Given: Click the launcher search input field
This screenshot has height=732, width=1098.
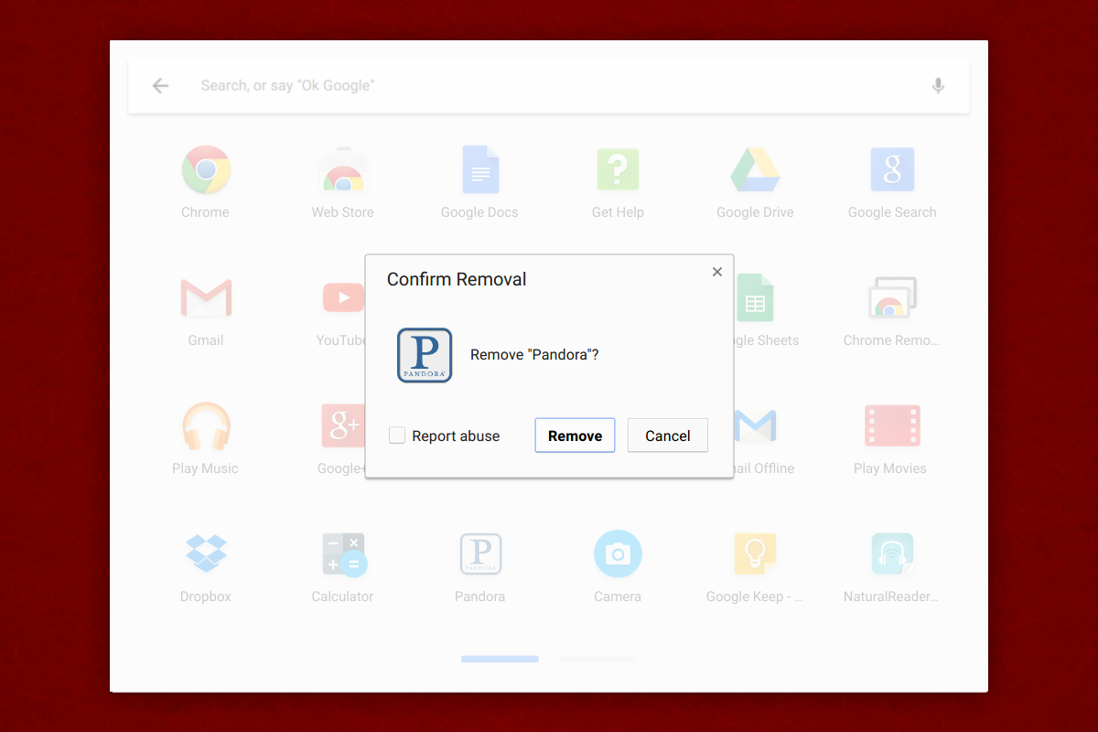Looking at the screenshot, I should pos(549,86).
